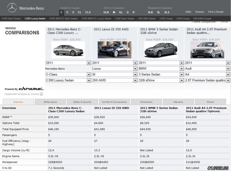Open the 3 Series Sedan model dropdown

click(x=161, y=75)
